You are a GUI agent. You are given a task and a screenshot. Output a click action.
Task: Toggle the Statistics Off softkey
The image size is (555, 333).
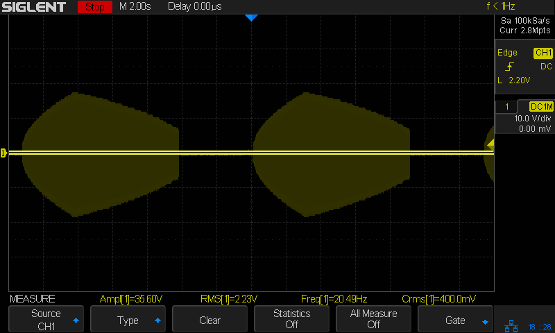[291, 319]
